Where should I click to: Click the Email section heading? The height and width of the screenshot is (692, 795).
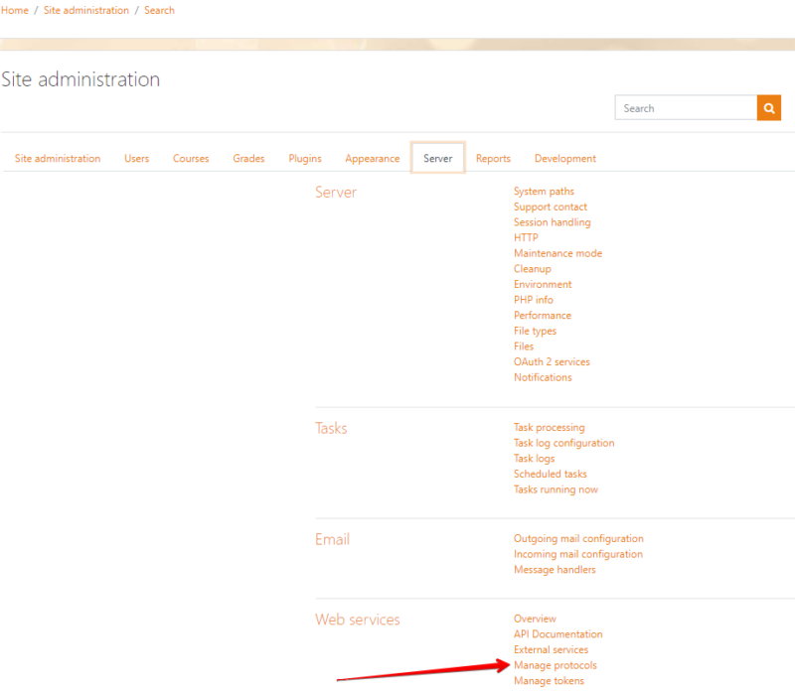[332, 539]
